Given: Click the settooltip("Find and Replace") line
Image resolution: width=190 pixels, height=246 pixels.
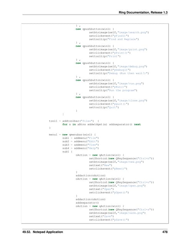Looking at the screenshot, I should (114, 39).
